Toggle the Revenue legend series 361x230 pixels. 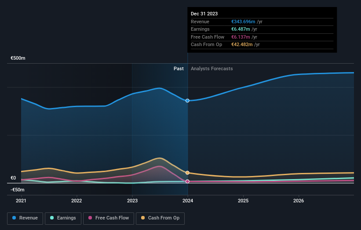[x=25, y=218]
